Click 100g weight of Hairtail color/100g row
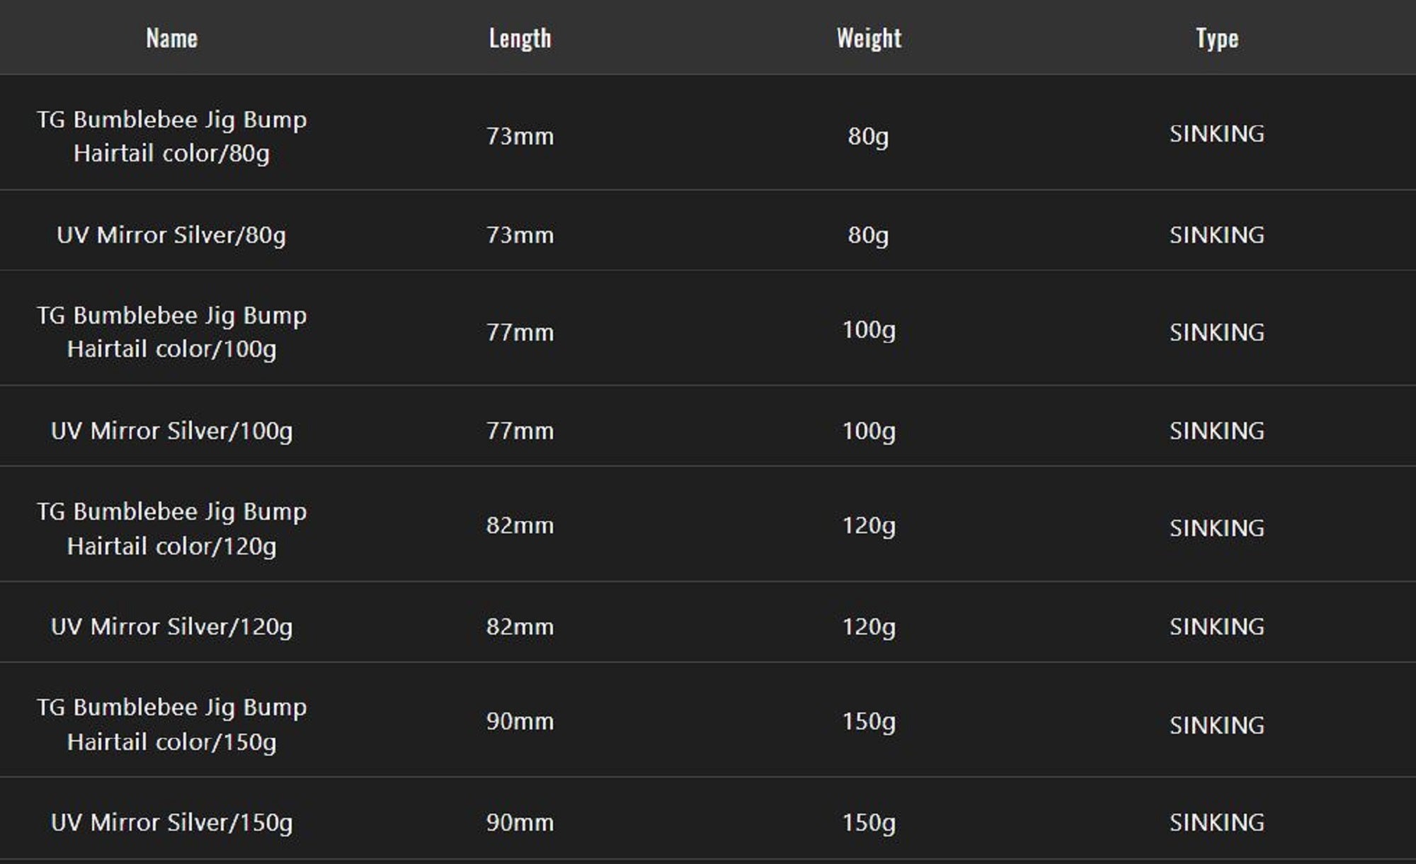This screenshot has width=1416, height=864. click(x=869, y=330)
